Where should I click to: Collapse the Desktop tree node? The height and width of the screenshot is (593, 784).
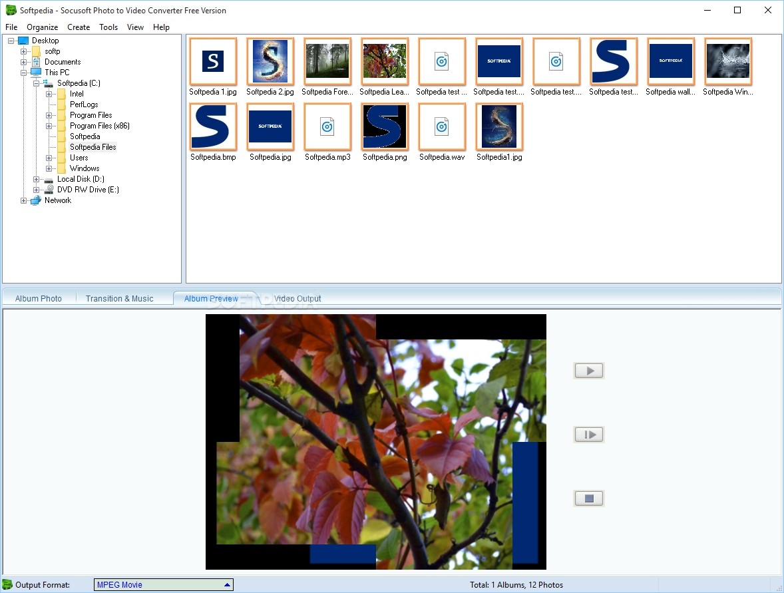tap(11, 41)
